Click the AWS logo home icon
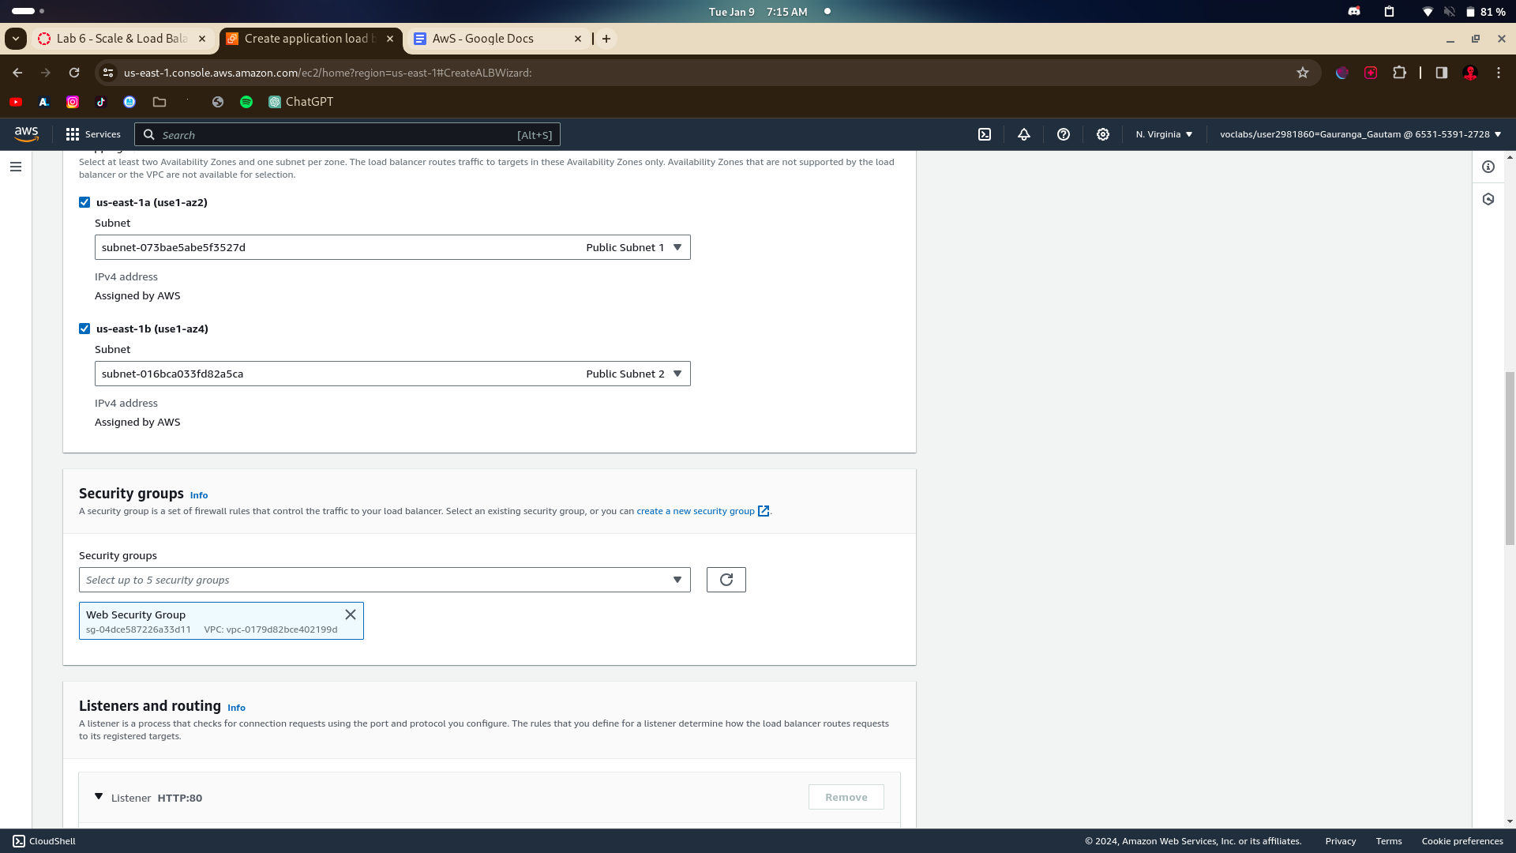 26,134
